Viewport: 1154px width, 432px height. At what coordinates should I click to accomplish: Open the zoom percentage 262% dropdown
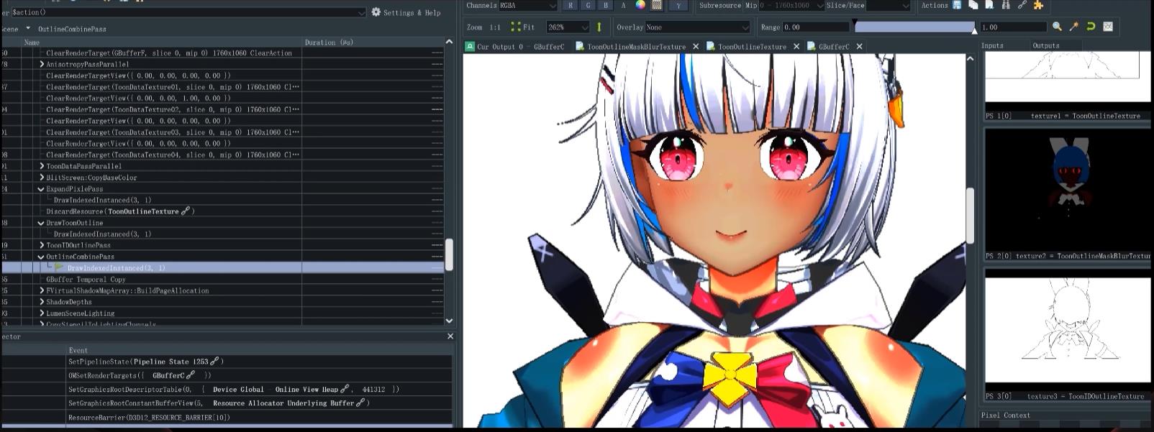568,27
